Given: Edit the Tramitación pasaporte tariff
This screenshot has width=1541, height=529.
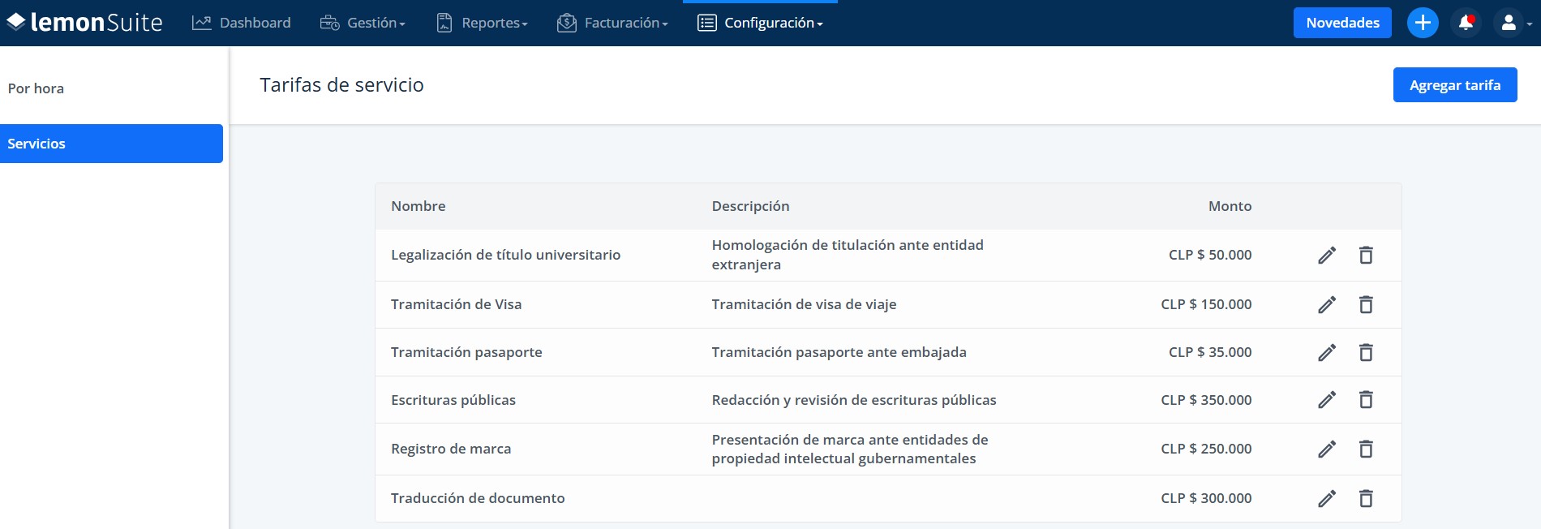Looking at the screenshot, I should point(1327,352).
